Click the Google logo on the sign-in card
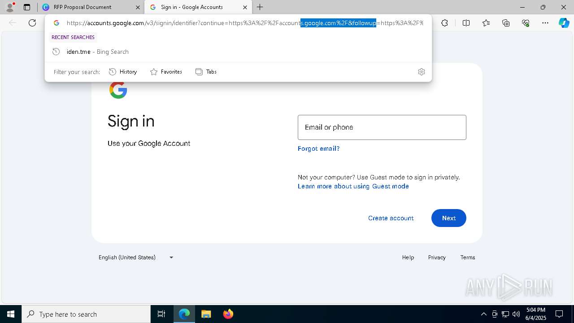The width and height of the screenshot is (574, 323). point(118,90)
